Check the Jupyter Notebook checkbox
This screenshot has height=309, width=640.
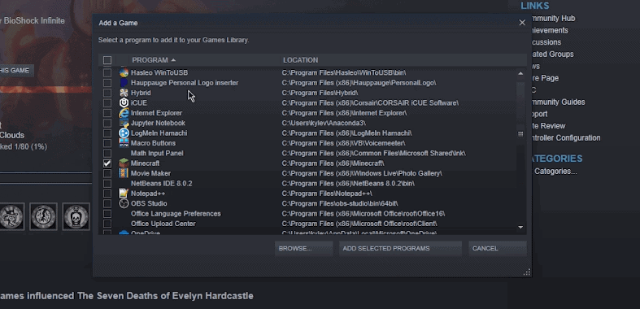[x=107, y=123]
